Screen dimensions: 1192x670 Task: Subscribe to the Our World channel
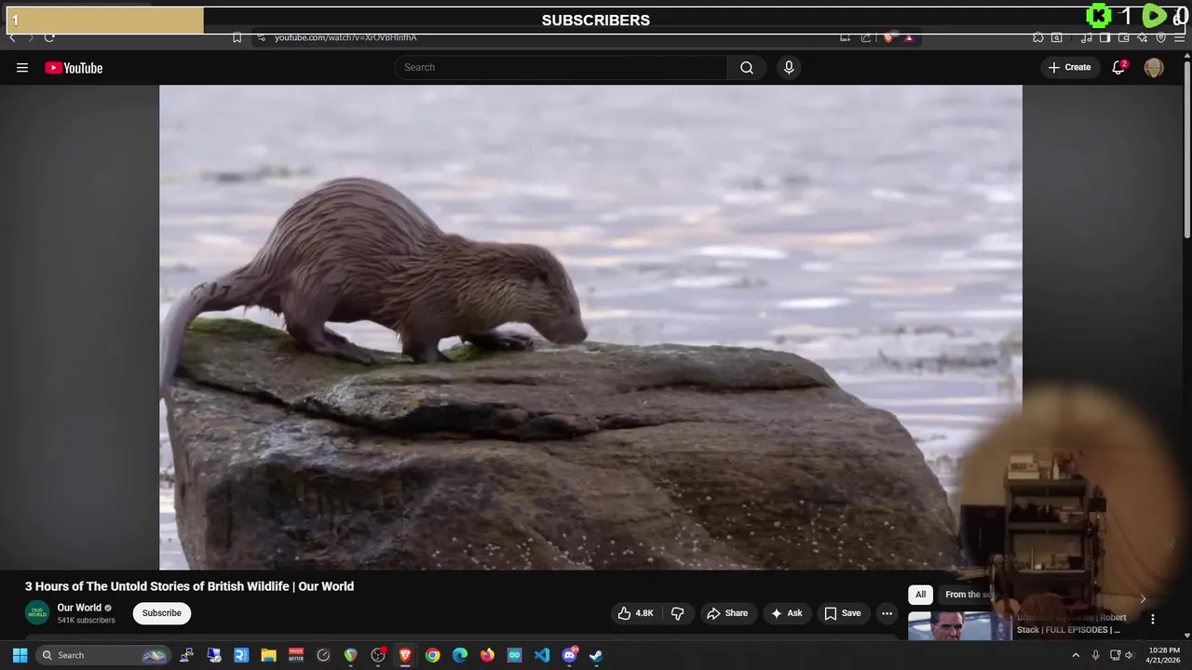coord(161,613)
